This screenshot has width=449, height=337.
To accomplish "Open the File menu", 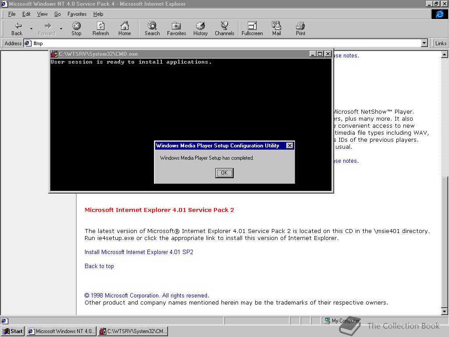I will 12,14.
